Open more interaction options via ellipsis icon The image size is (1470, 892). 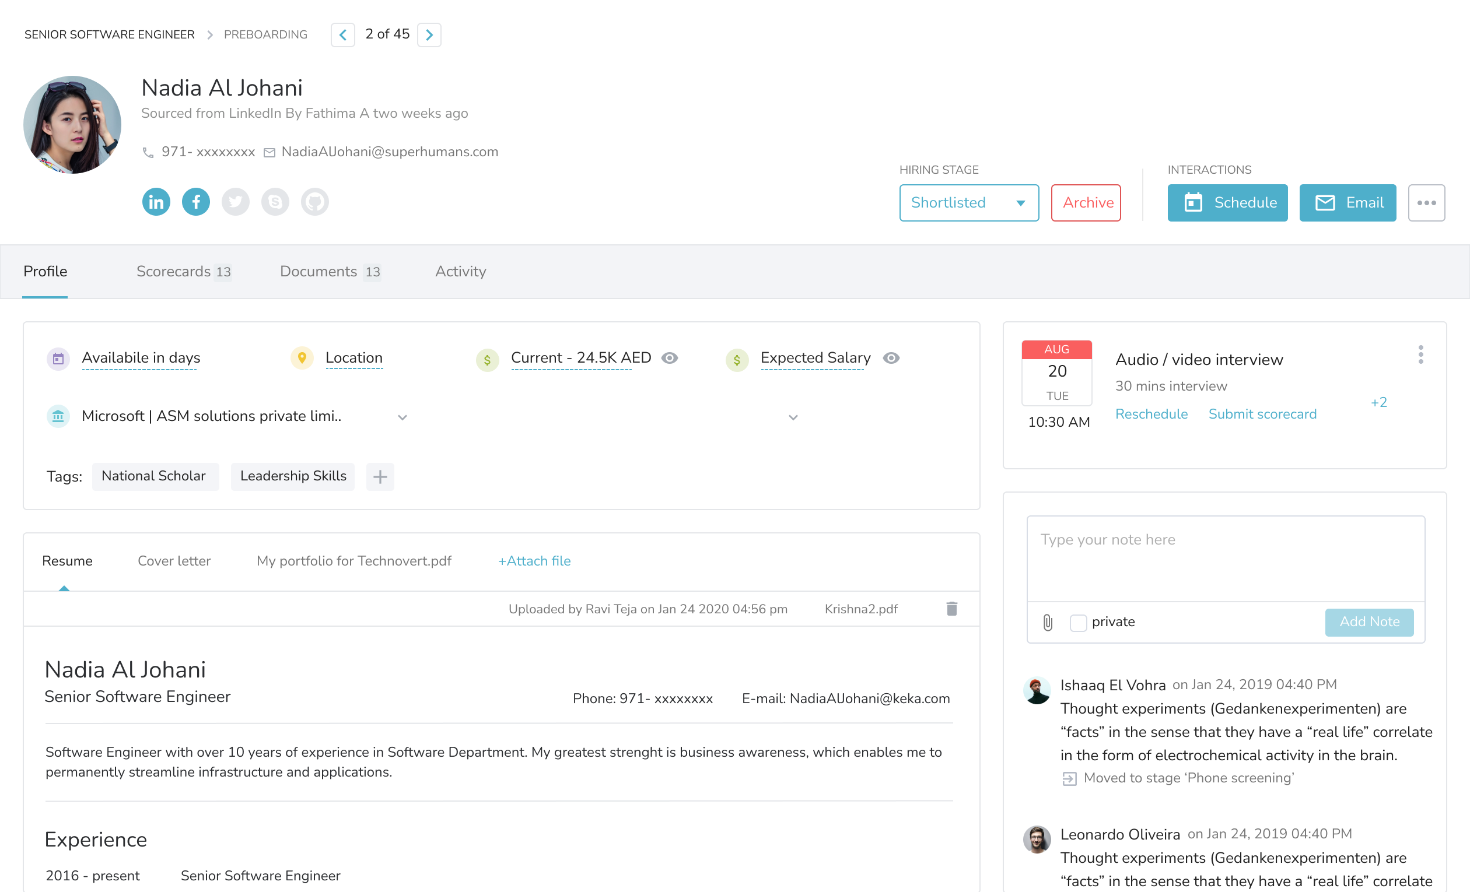(x=1426, y=203)
